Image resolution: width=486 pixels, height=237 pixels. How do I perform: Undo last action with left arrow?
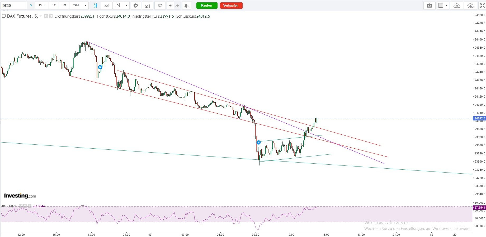[x=170, y=6]
